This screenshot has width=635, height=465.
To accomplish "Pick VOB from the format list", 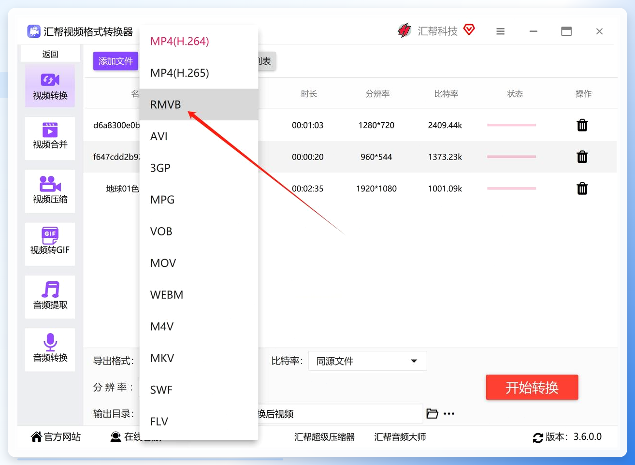I will [199, 231].
